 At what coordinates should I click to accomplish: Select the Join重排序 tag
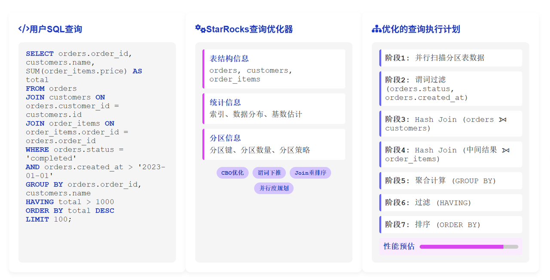[x=310, y=173]
